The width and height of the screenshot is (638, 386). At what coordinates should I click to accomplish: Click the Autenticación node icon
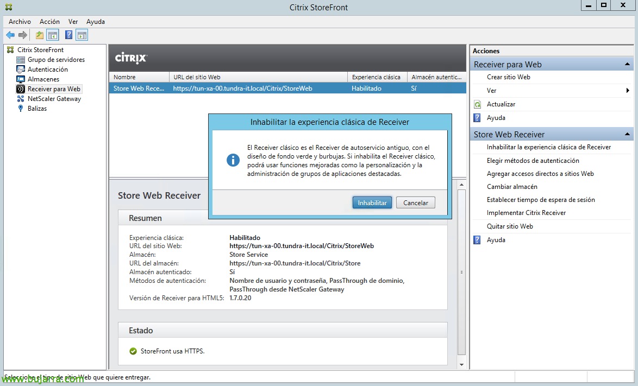tap(20, 69)
